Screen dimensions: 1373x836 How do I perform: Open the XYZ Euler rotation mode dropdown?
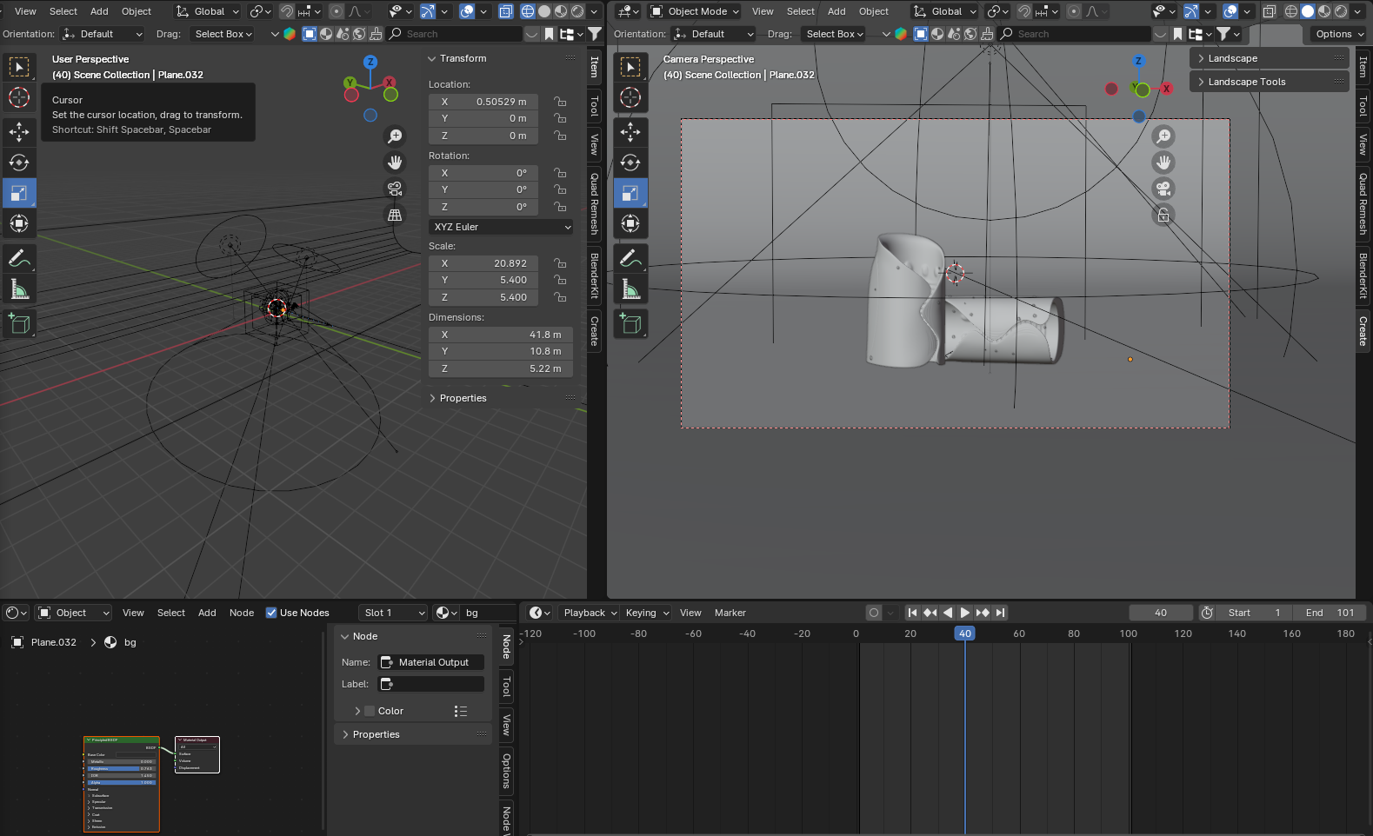click(502, 227)
